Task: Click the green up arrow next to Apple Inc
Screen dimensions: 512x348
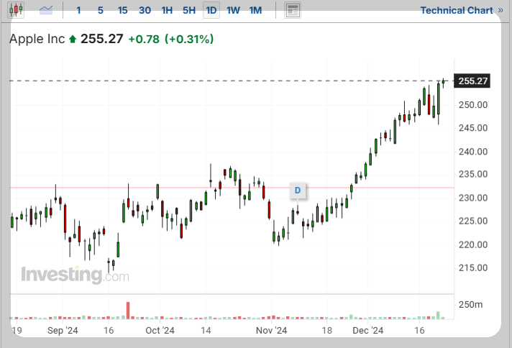Action: coord(73,40)
